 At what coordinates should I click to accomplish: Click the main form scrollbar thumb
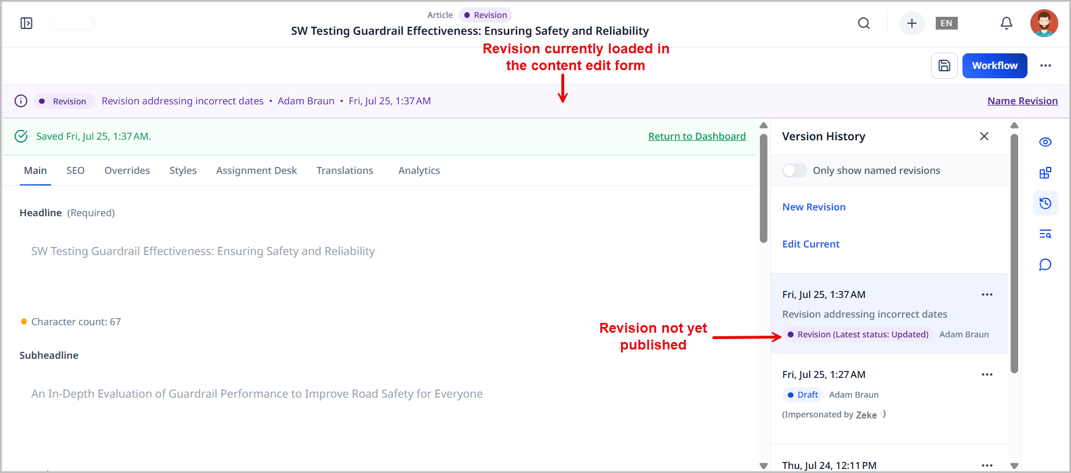(x=763, y=188)
